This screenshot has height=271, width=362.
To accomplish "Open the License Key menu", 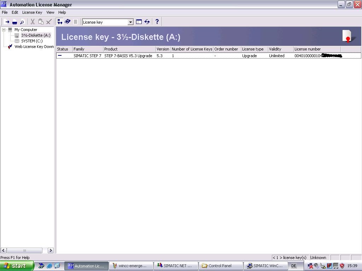I will 32,12.
